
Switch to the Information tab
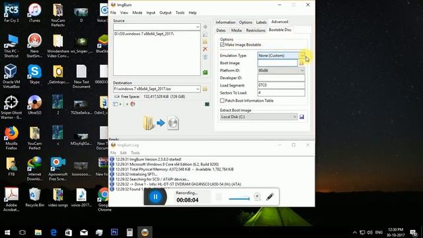click(x=225, y=22)
